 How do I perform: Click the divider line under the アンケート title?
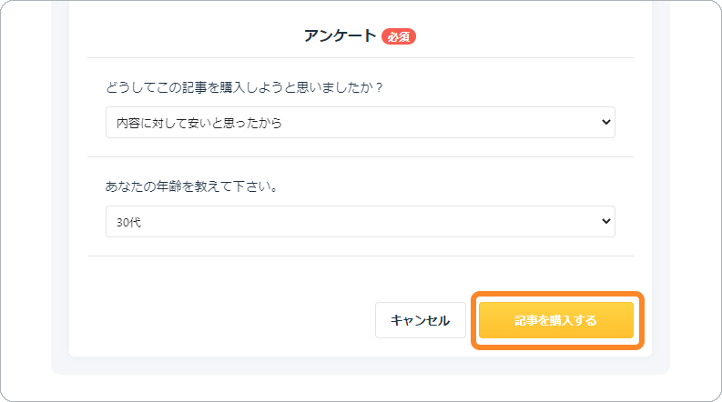point(360,58)
